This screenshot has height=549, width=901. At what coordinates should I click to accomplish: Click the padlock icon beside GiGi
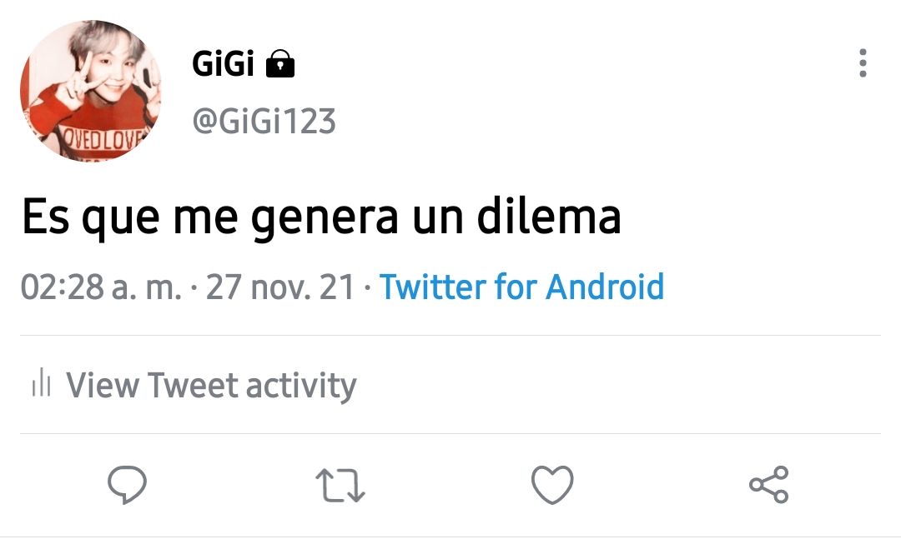coord(280,63)
